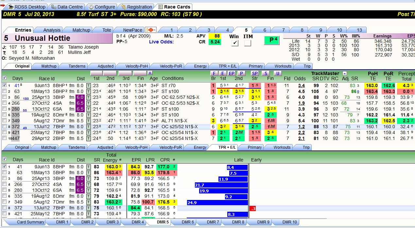
Task: Click blue Late bar labeled 24.9
Action: pyautogui.click(x=217, y=203)
